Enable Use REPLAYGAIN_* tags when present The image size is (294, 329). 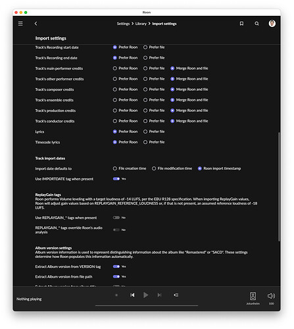[x=116, y=218]
